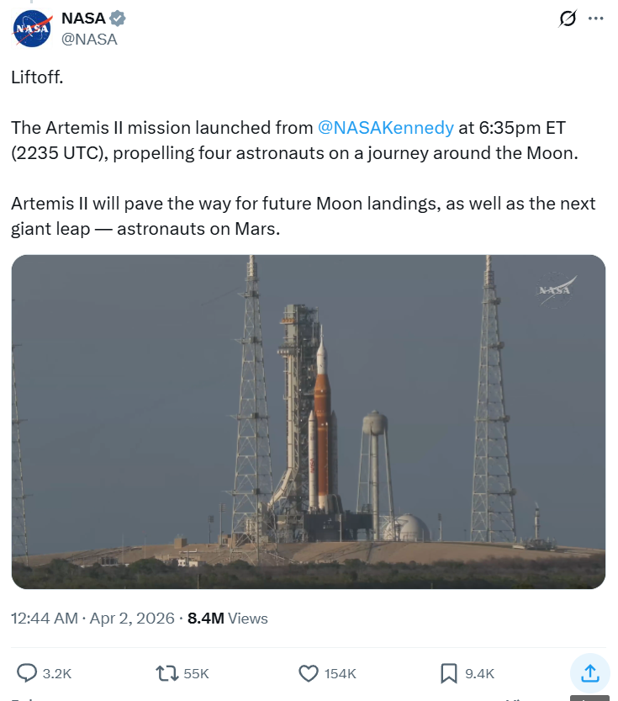Click the reply speech bubble icon
Viewport: 618px width, 701px height.
[x=28, y=672]
